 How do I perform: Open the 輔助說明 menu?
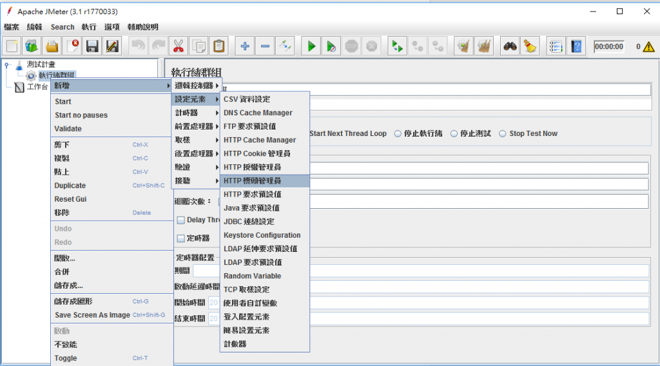[x=142, y=27]
